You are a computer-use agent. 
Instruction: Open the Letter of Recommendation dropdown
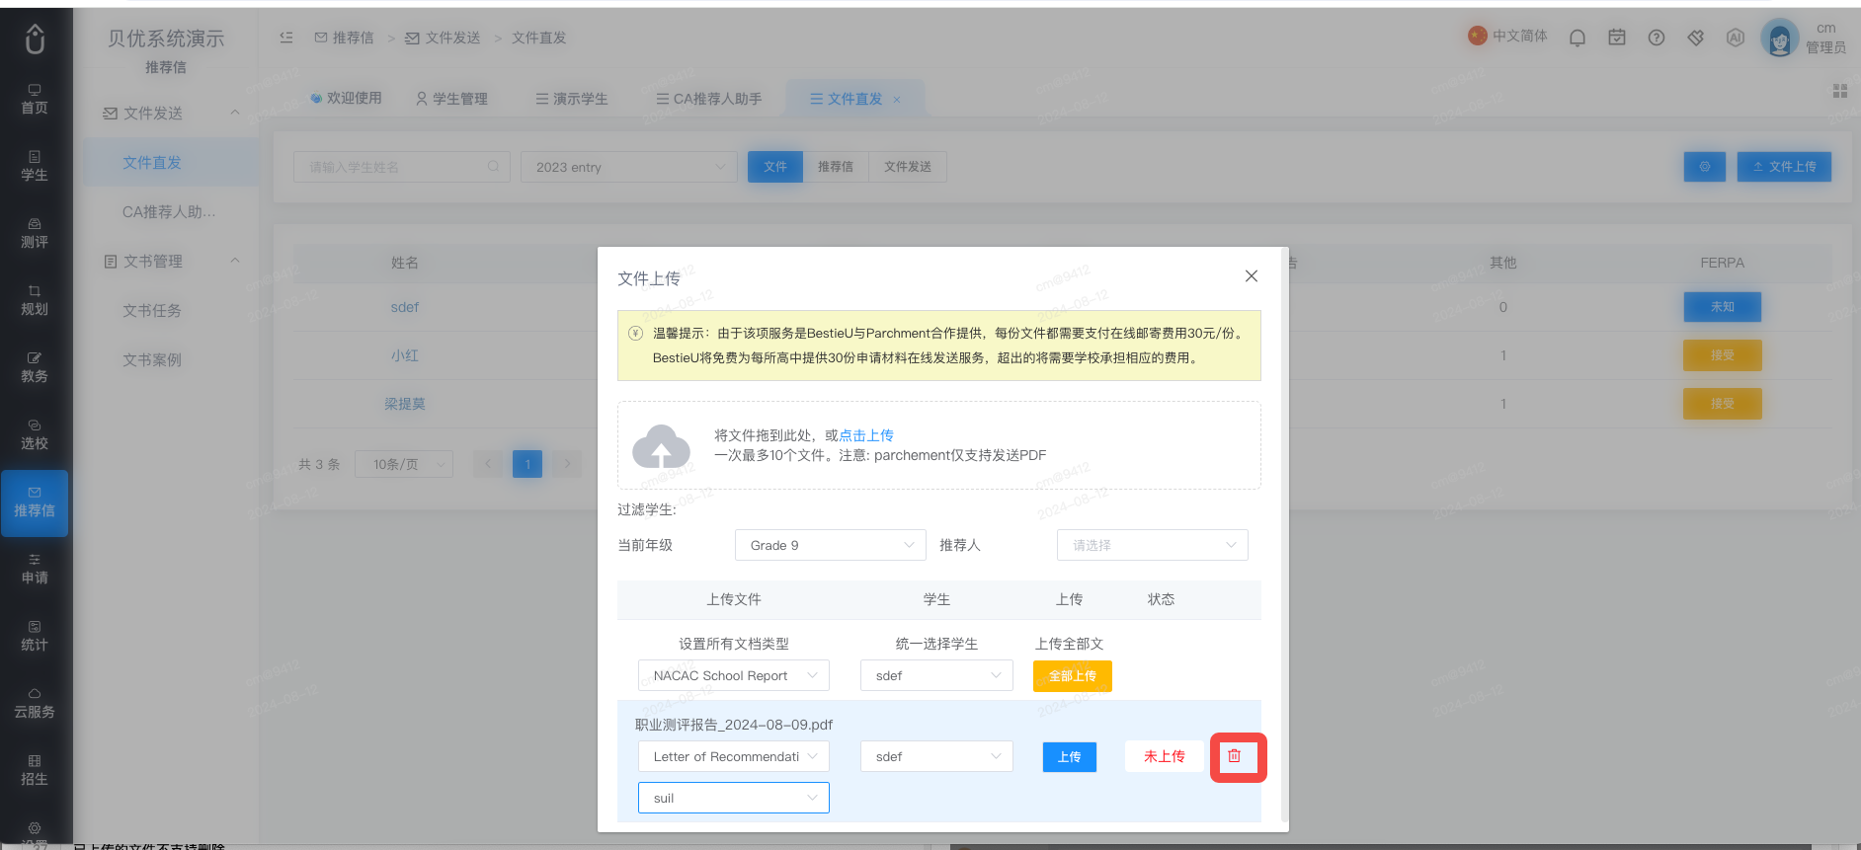click(x=733, y=756)
